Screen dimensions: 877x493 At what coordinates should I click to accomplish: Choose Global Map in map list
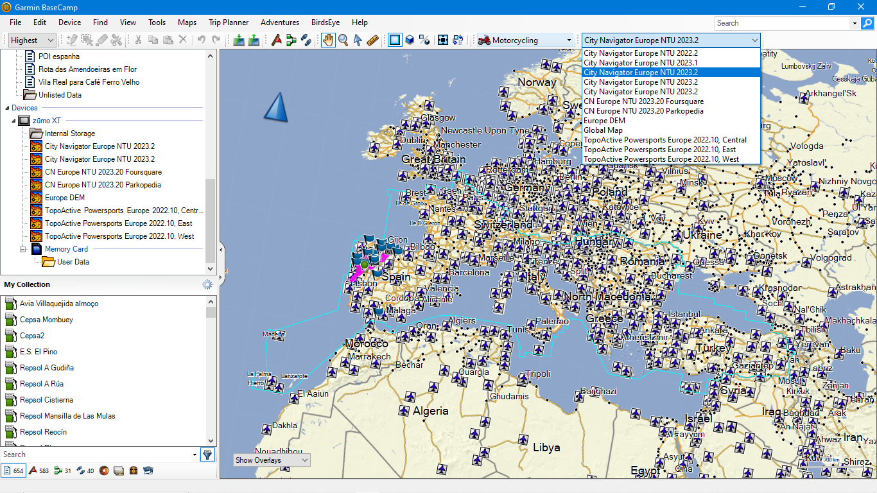pyautogui.click(x=671, y=130)
